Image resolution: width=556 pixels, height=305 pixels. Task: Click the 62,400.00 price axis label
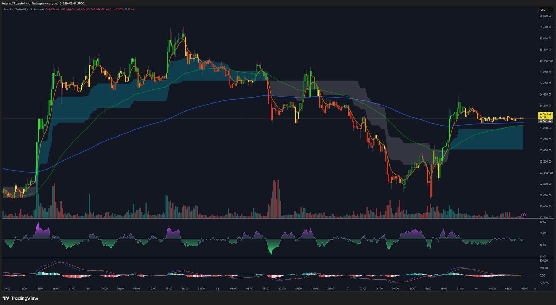pos(546,206)
